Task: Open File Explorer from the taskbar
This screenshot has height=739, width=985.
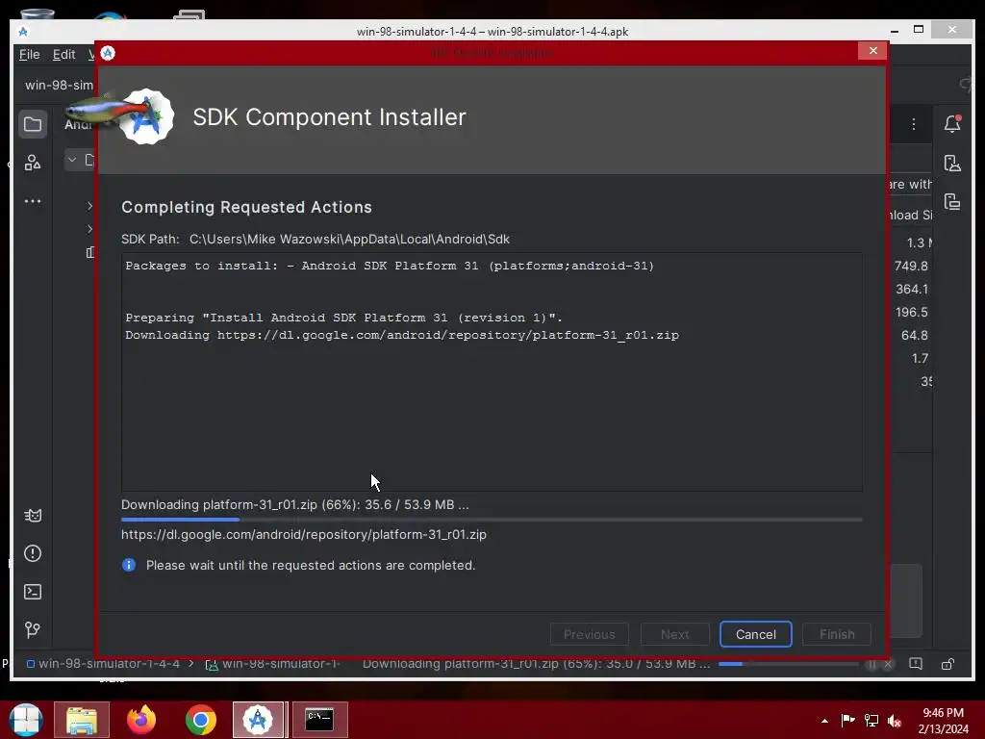Action: [x=82, y=720]
